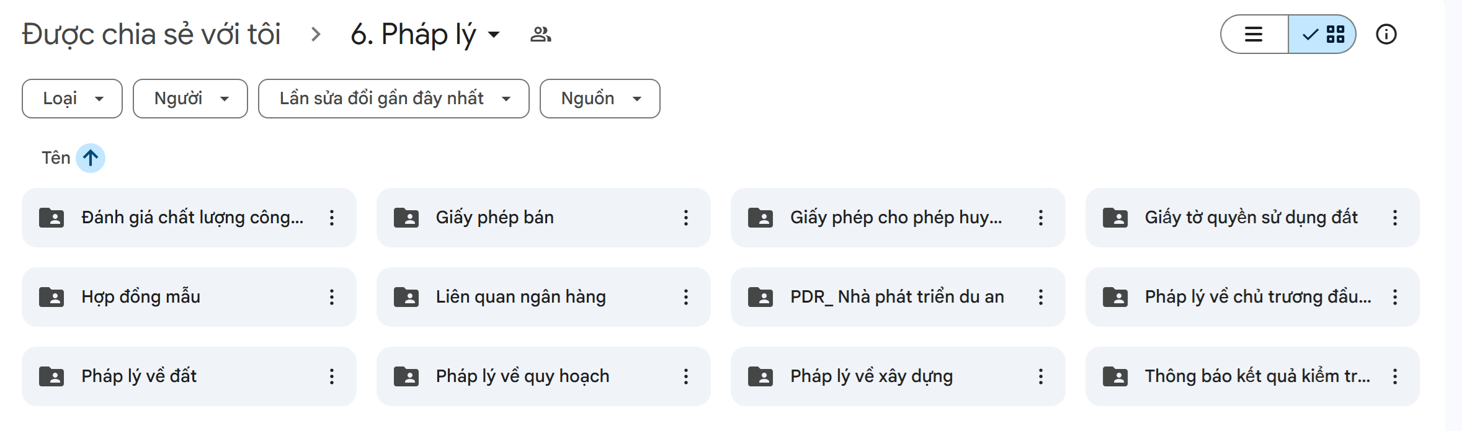Open more actions for Pháp lý về chủ trương đầu
The width and height of the screenshot is (1462, 431).
coord(1395,297)
